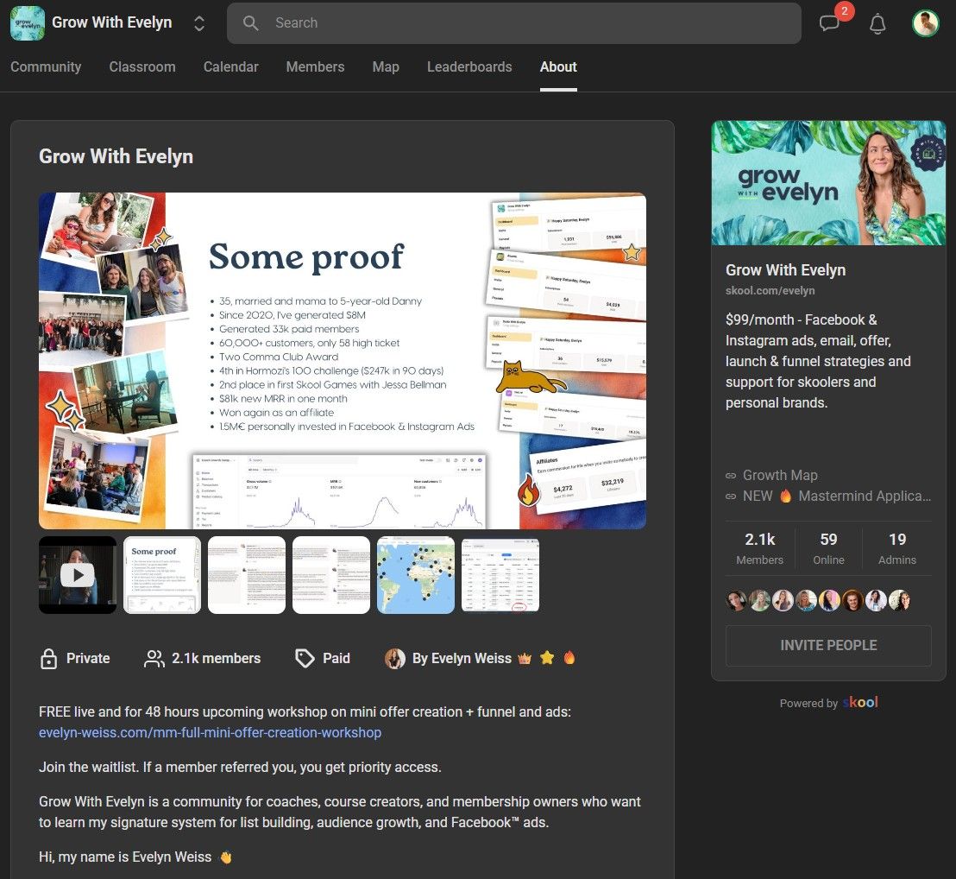Click the star badge beside Evelyn Weiss
Viewport: 956px width, 879px height.
[x=547, y=658]
